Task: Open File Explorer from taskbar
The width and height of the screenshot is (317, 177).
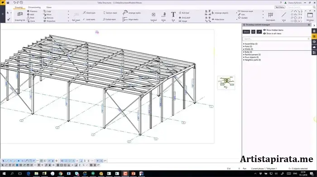Action: point(36,173)
